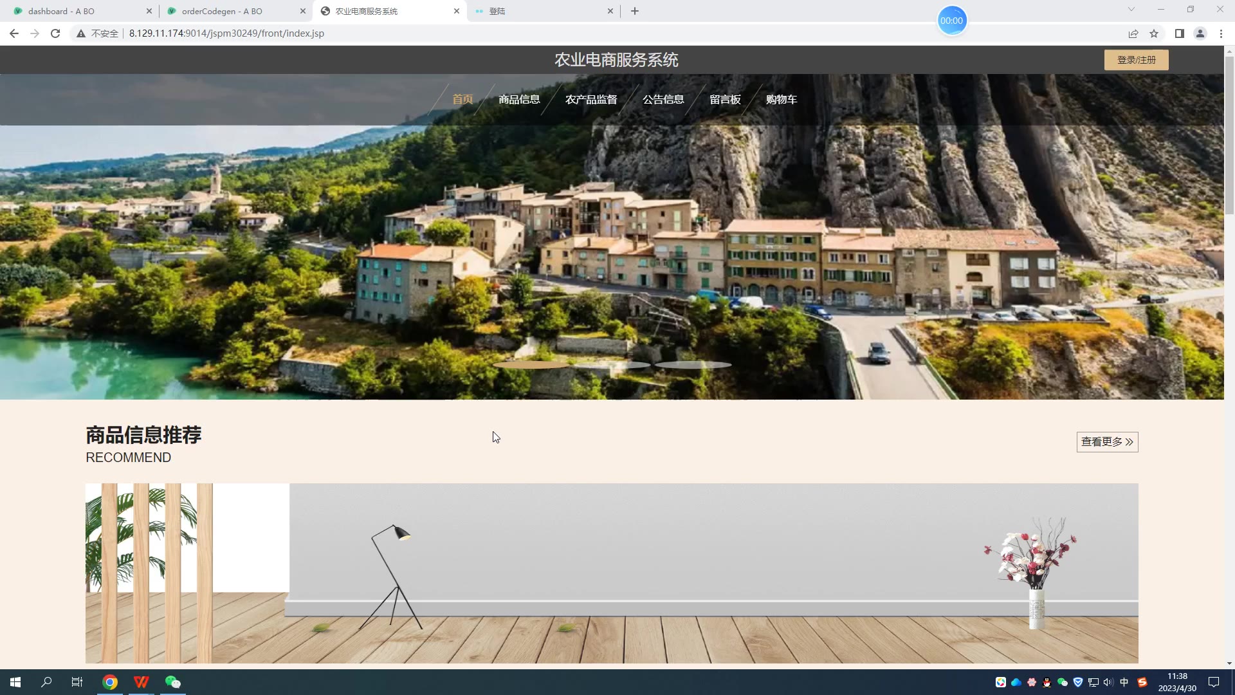Toggle browser side panel icon
Viewport: 1235px width, 695px height.
1179,33
